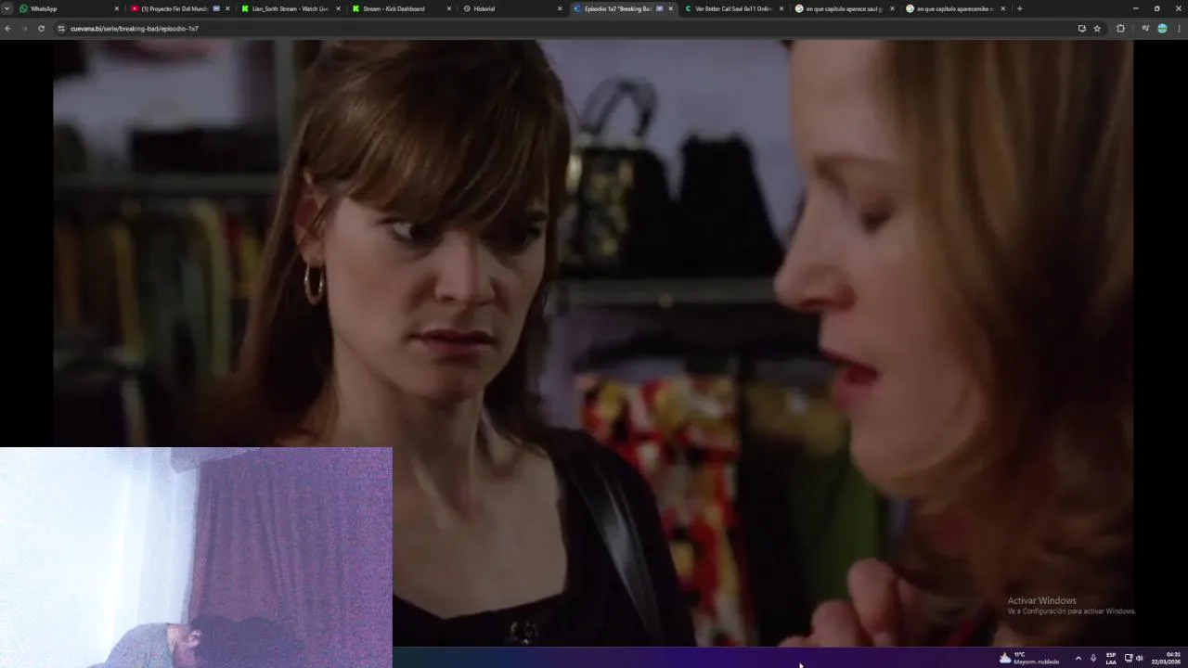Open the media controls icon
Image resolution: width=1188 pixels, height=668 pixels.
[x=1145, y=29]
